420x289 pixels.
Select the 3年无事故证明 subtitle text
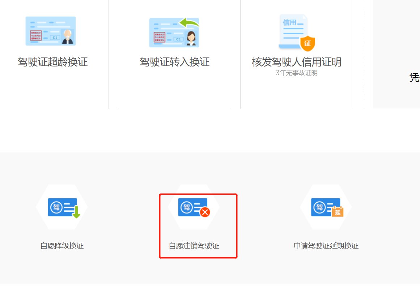297,73
